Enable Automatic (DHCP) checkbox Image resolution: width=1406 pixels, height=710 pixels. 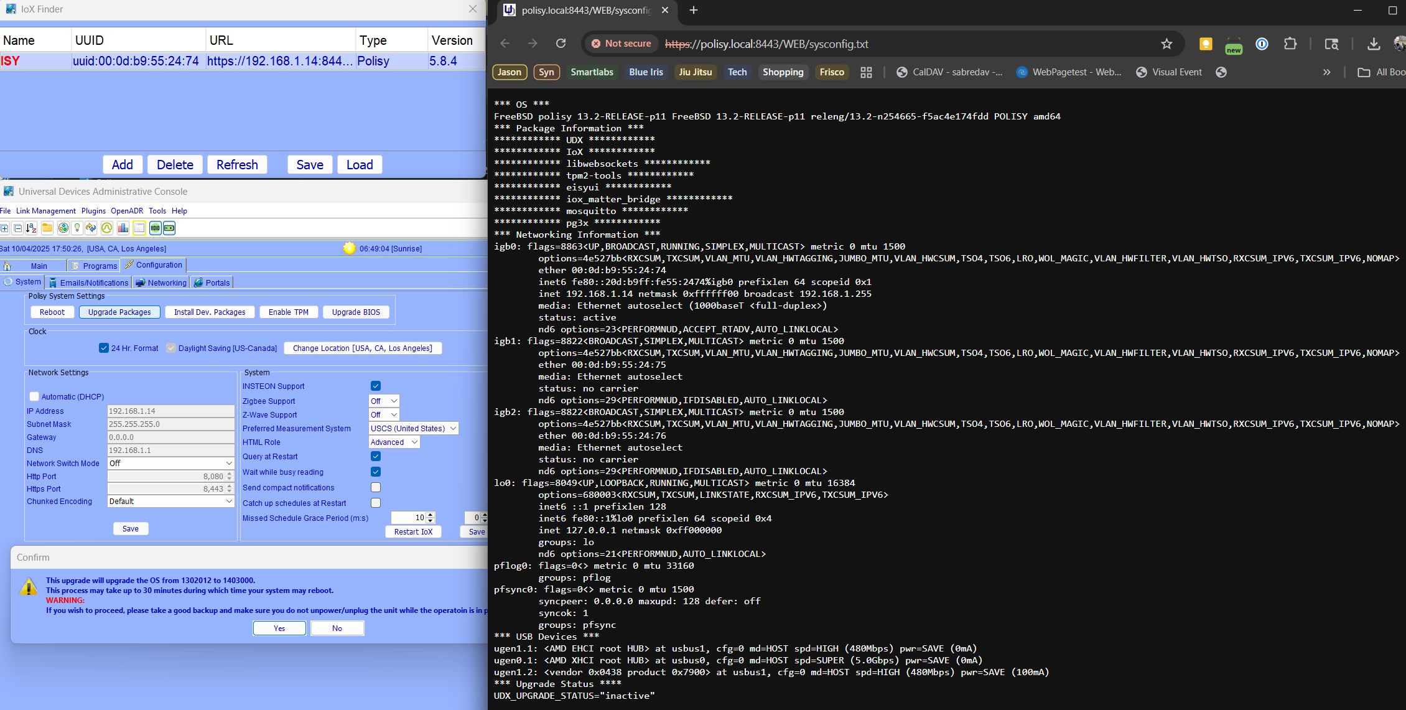[34, 396]
